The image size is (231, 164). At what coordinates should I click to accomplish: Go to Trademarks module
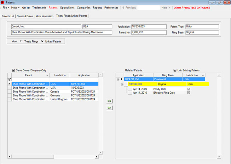[x=39, y=7]
